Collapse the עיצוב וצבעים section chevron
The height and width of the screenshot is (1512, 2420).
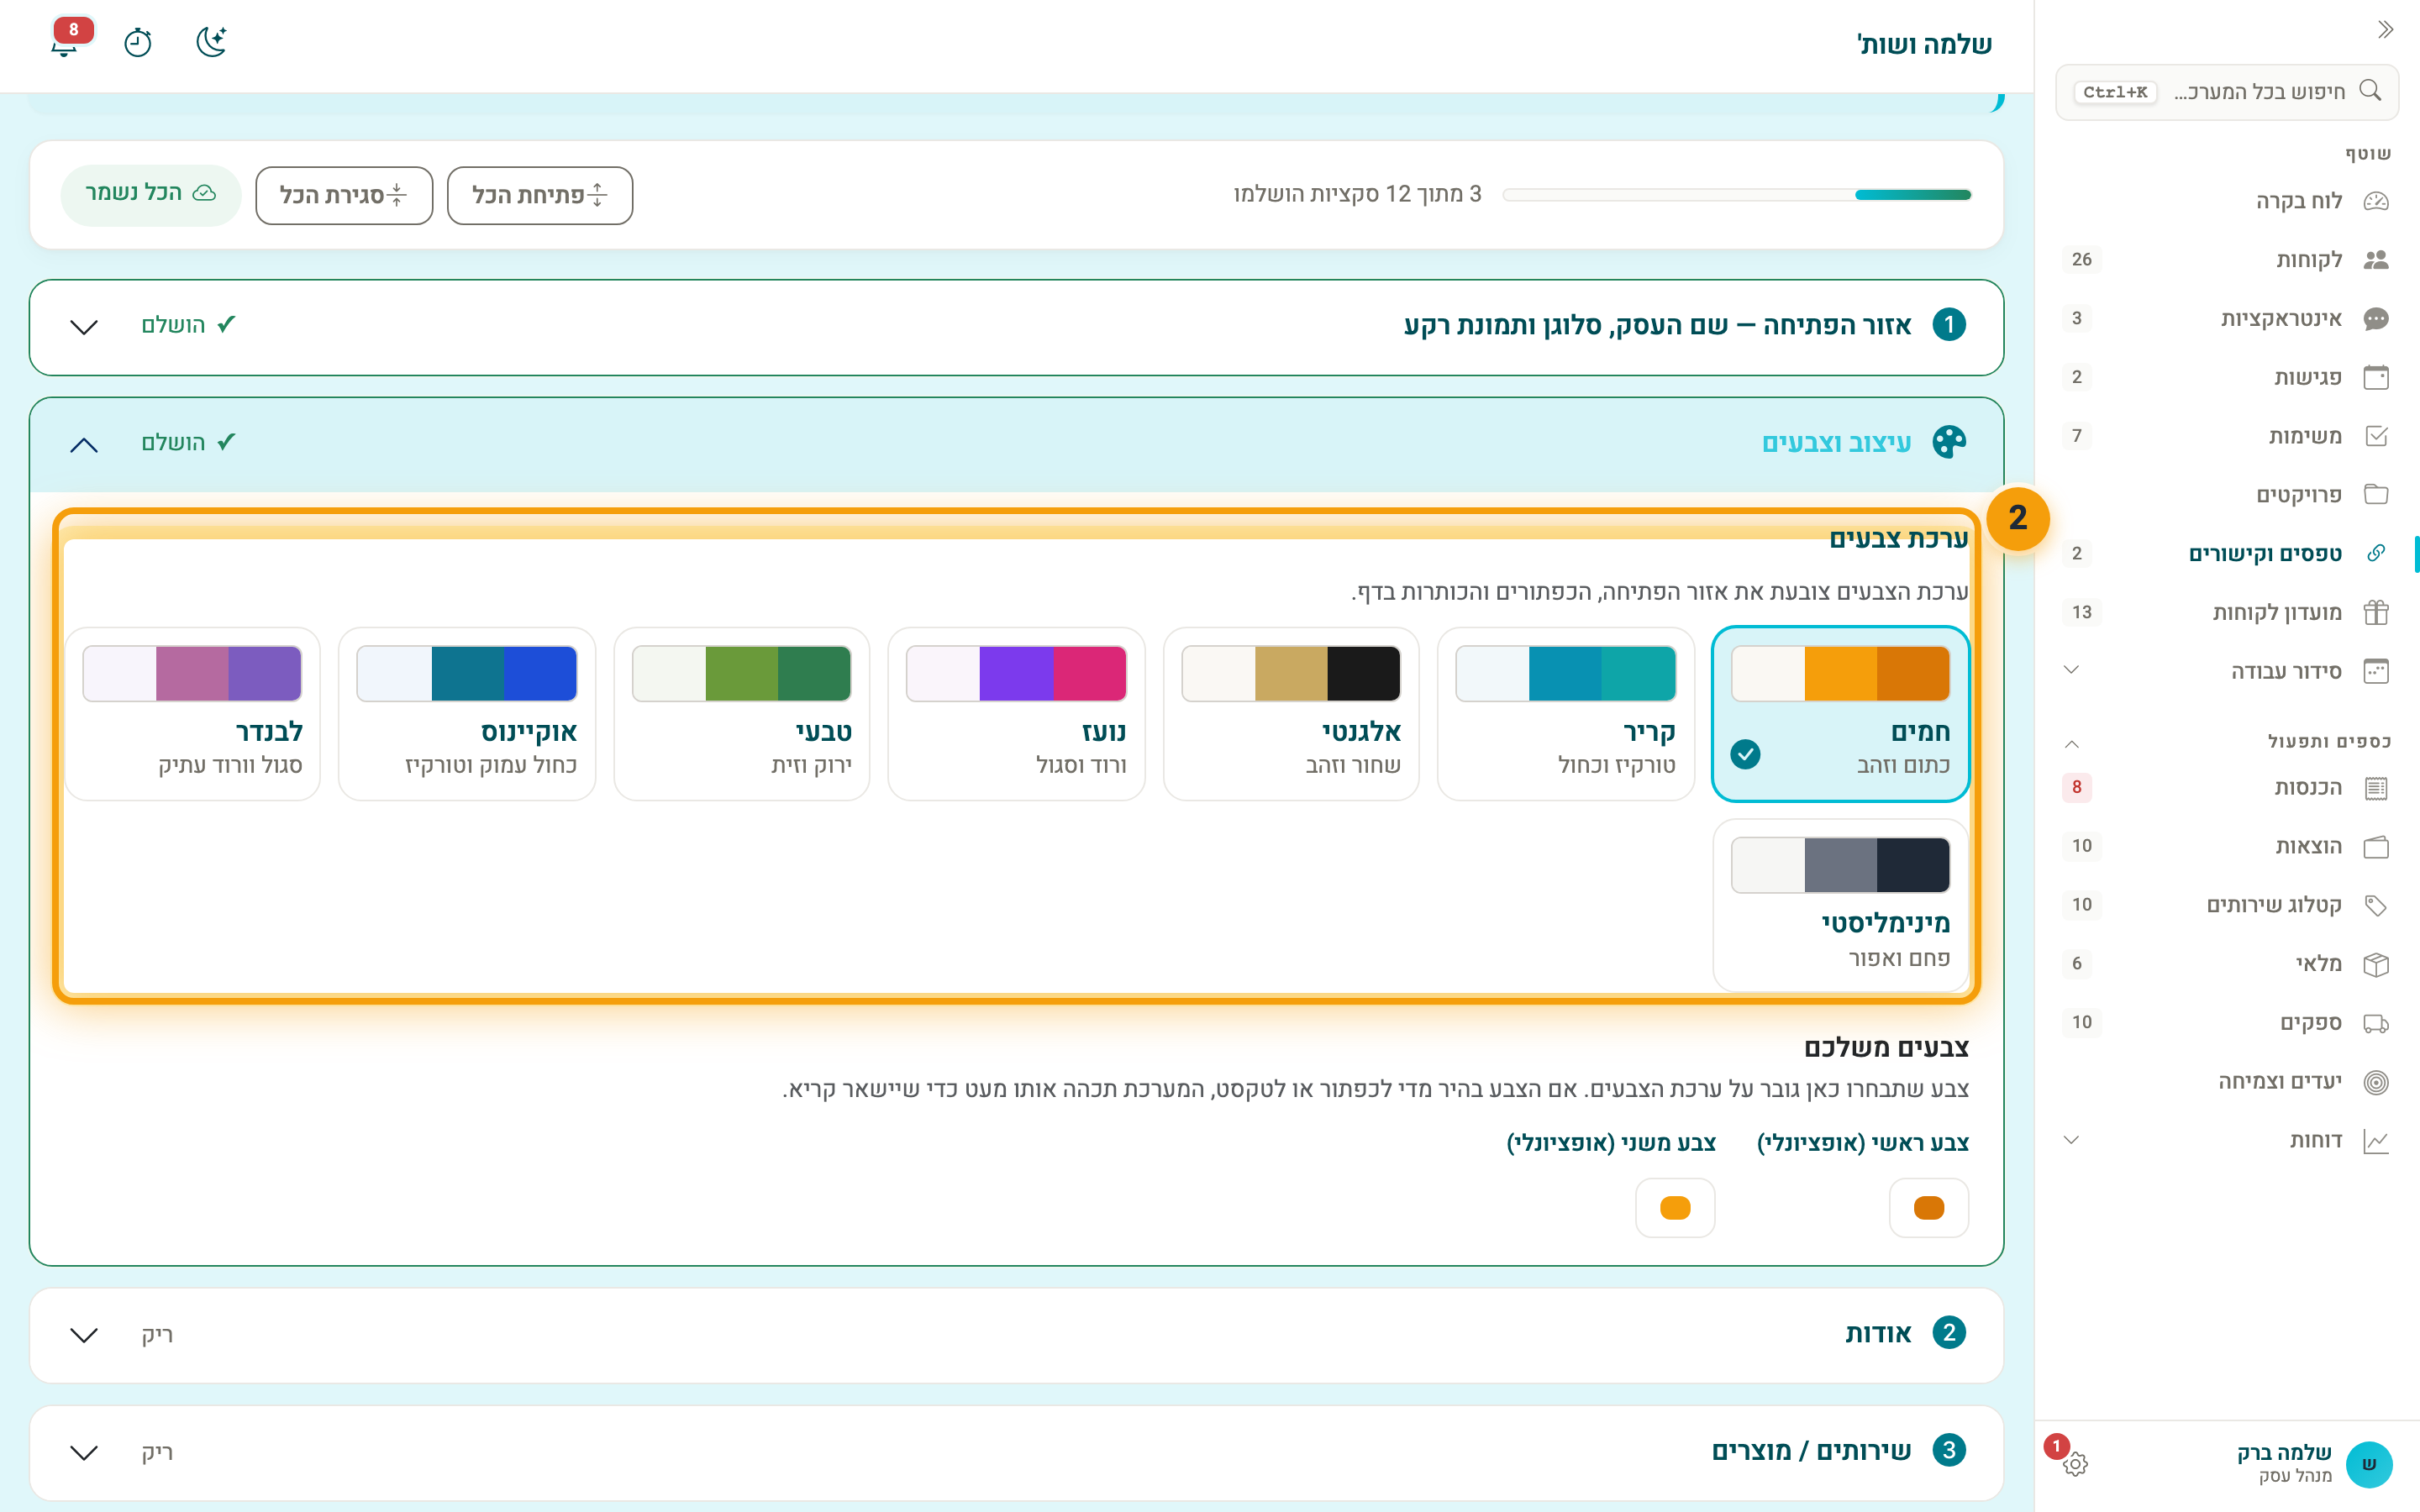pos(84,445)
